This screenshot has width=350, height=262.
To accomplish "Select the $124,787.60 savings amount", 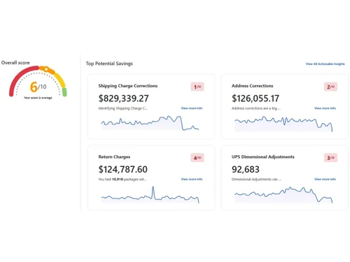I will (122, 169).
